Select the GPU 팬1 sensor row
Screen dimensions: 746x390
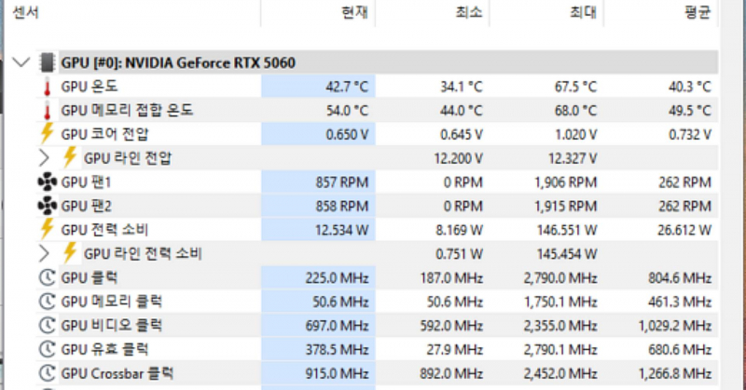coord(377,182)
